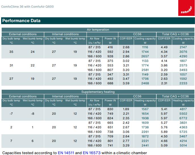Click heating capacity value 5502
This screenshot has width=195, height=155.
point(183,114)
